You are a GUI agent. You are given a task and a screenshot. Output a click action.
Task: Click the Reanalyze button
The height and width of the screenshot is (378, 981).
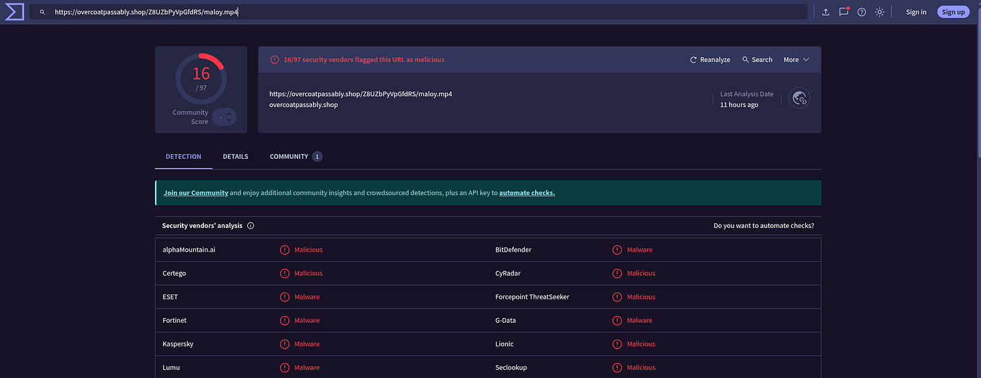pyautogui.click(x=710, y=60)
